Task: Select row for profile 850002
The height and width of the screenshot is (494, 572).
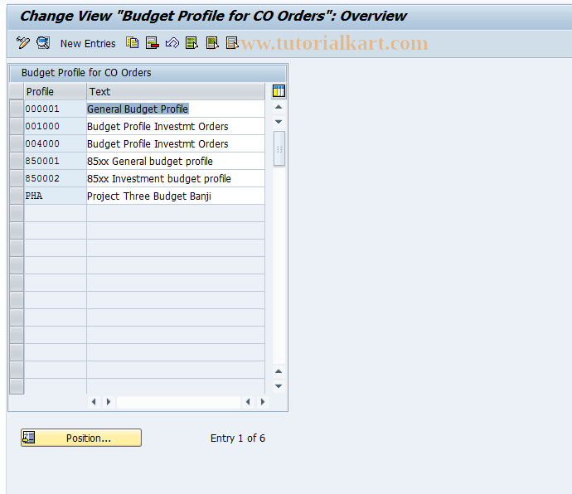Action: [17, 178]
